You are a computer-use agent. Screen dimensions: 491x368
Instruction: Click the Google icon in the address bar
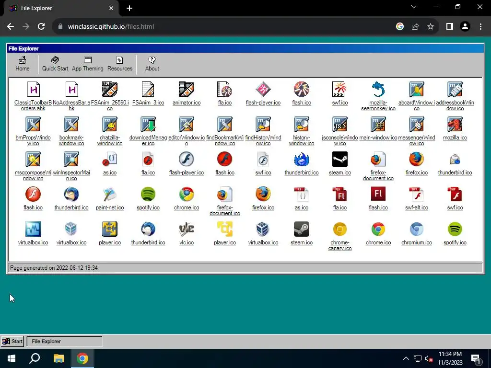point(400,27)
